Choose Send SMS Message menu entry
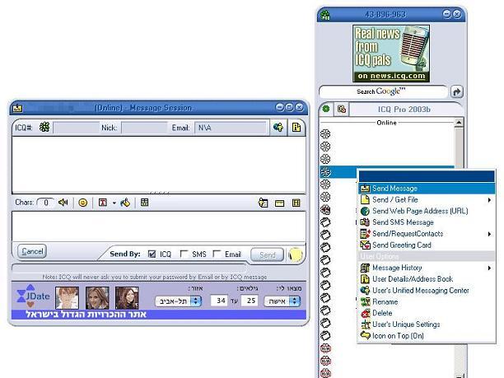The image size is (504, 378). [x=427, y=222]
